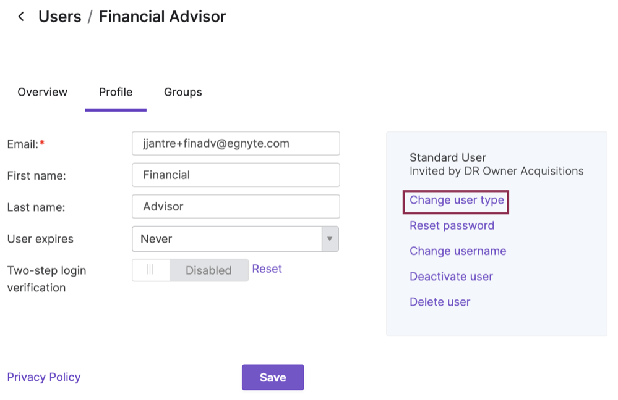Screen dimensions: 618x400
Task: Enable two-step login verification toggle
Action: (x=151, y=270)
